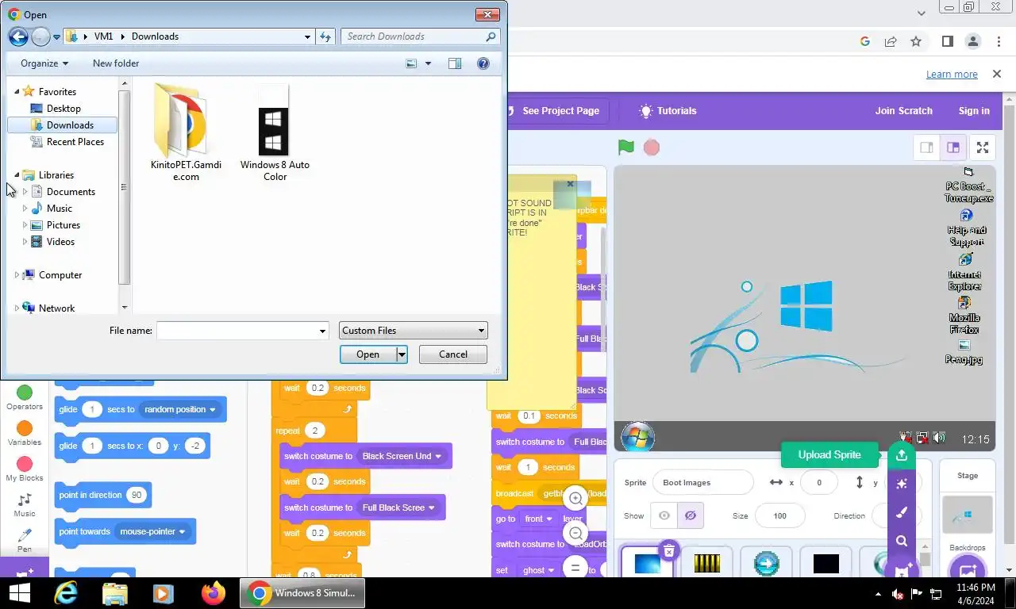Click the Add Extension button

pyautogui.click(x=25, y=569)
